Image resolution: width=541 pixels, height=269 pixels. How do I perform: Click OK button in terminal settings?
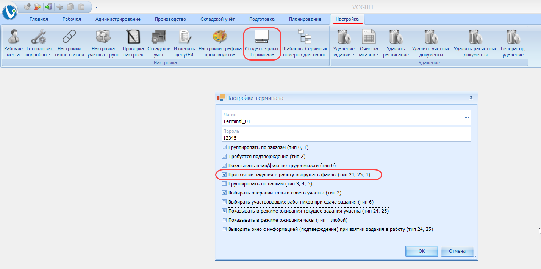click(421, 251)
